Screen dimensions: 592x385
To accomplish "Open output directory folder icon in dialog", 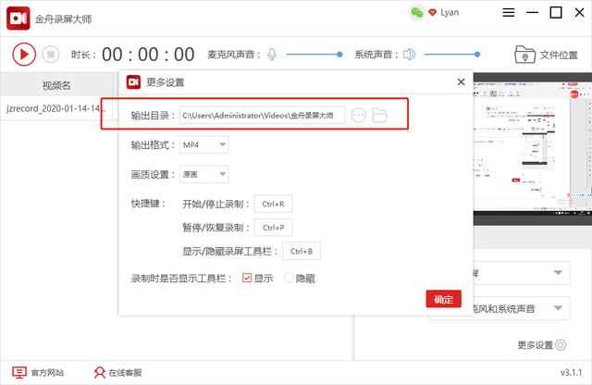I will point(378,115).
